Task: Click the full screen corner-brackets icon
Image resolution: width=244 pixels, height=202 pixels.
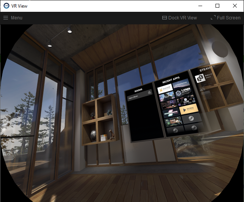Action: pos(213,17)
